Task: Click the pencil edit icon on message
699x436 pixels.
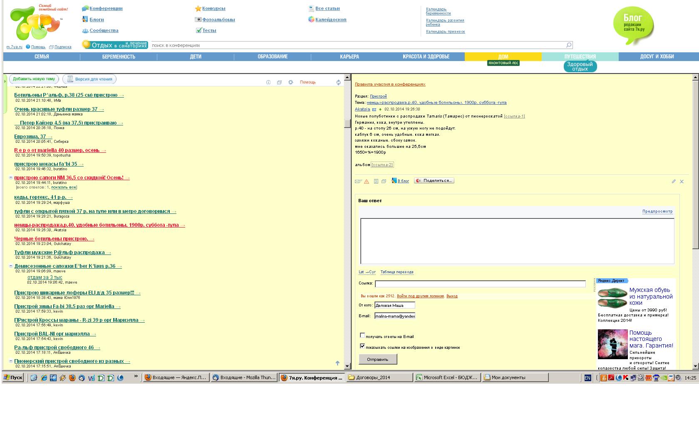Action: pyautogui.click(x=674, y=181)
